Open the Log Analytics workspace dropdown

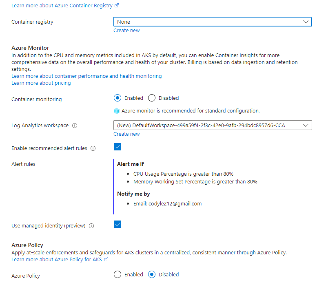(213, 125)
